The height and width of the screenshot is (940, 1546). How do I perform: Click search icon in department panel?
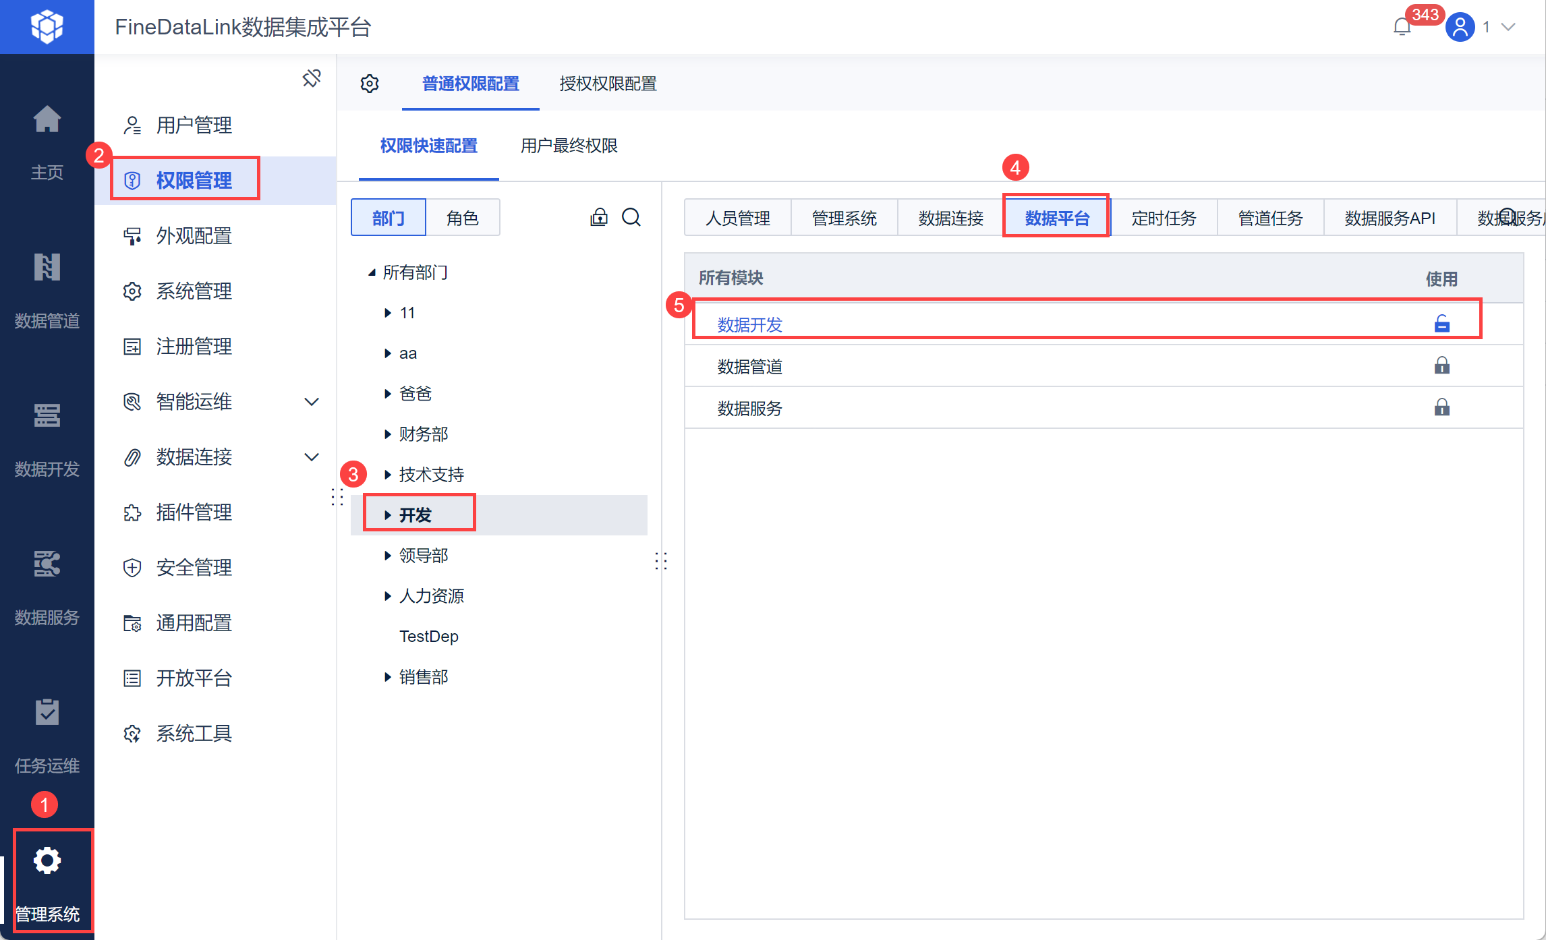[631, 217]
